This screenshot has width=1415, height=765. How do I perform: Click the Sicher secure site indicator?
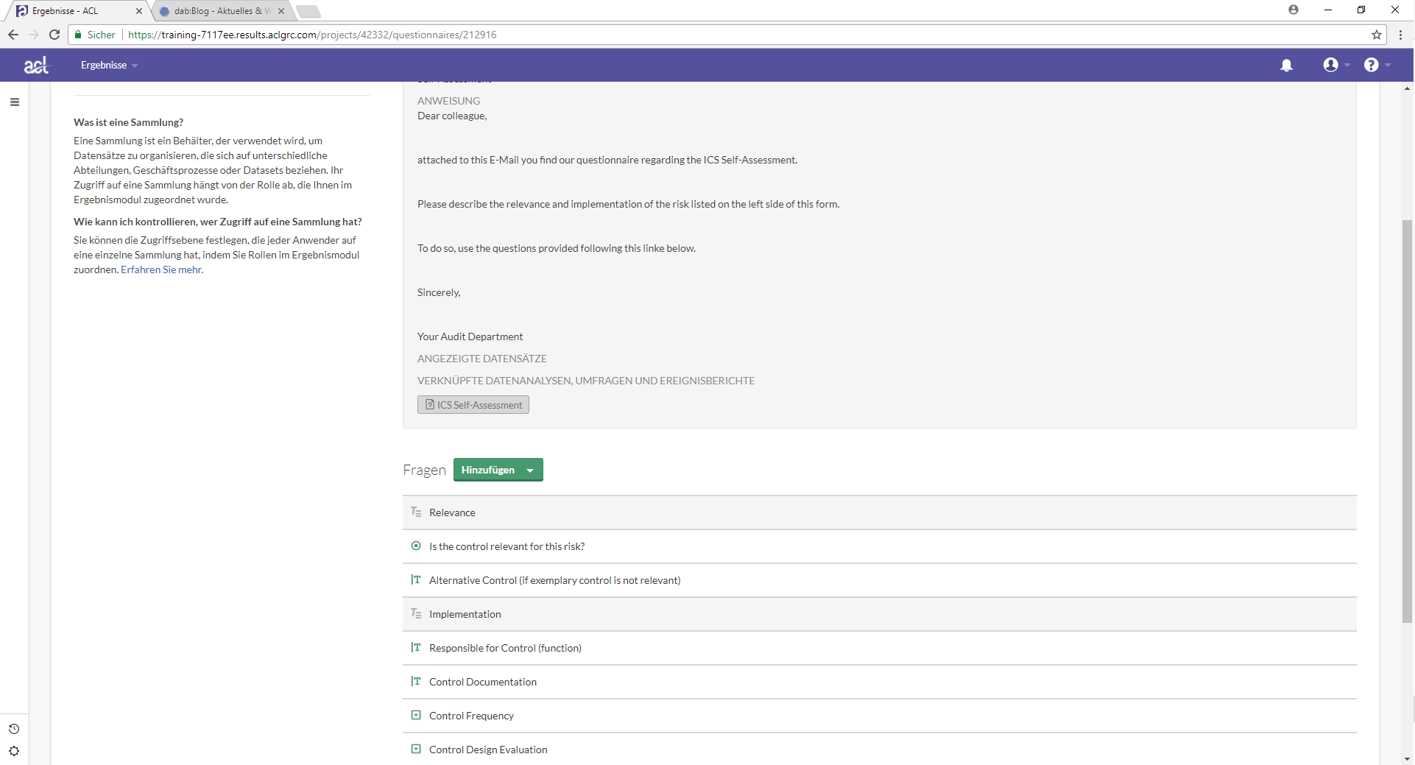pos(95,35)
